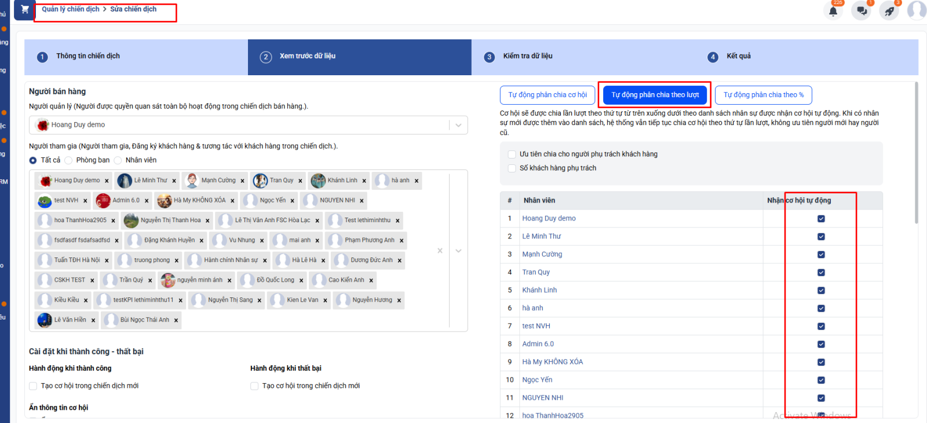Click Quản lý chiến dịch breadcrumb link

(71, 9)
